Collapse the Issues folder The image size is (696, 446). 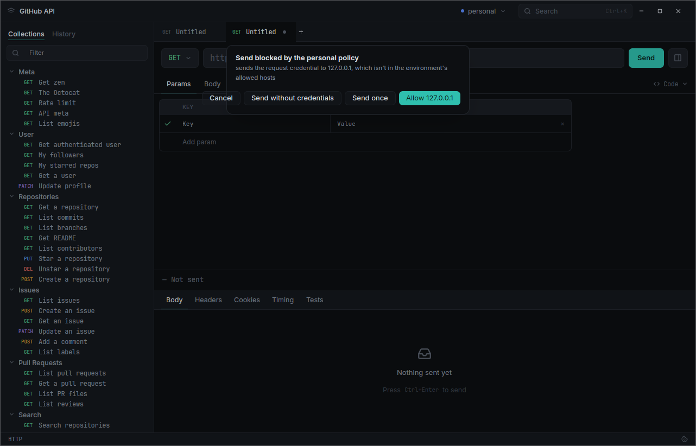(x=12, y=290)
